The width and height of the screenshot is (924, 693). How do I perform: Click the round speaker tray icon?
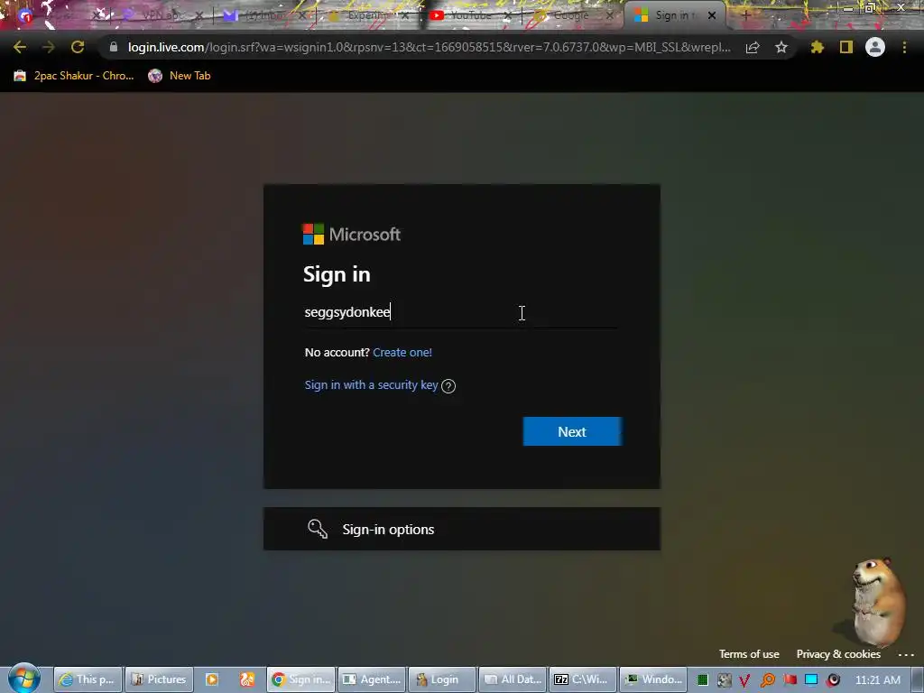833,680
